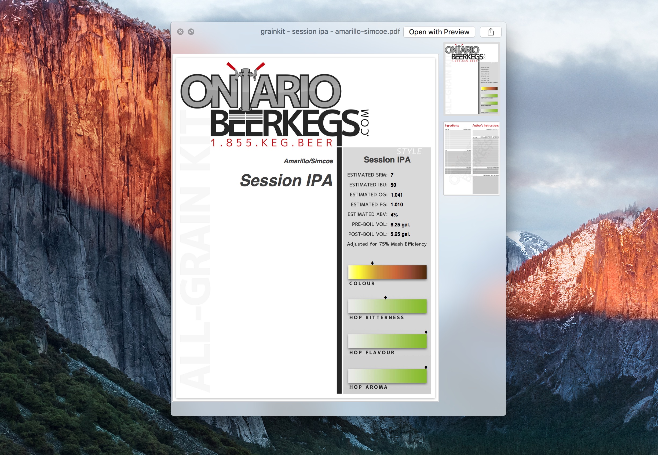Click the vertical .COM logo text
The height and width of the screenshot is (455, 658).
click(365, 122)
